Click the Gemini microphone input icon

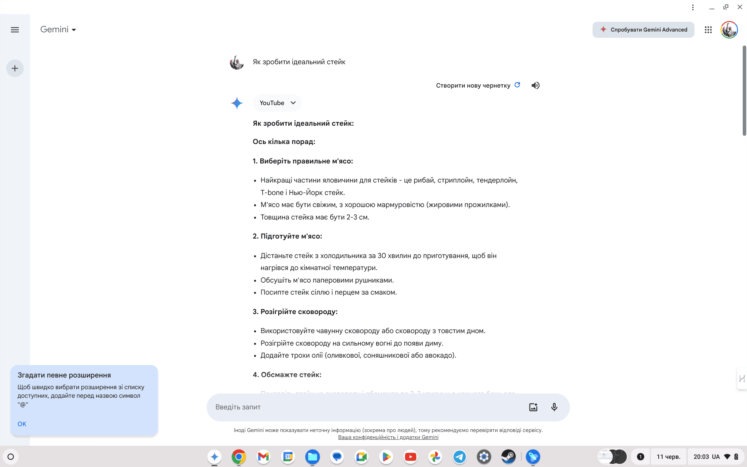tap(554, 407)
